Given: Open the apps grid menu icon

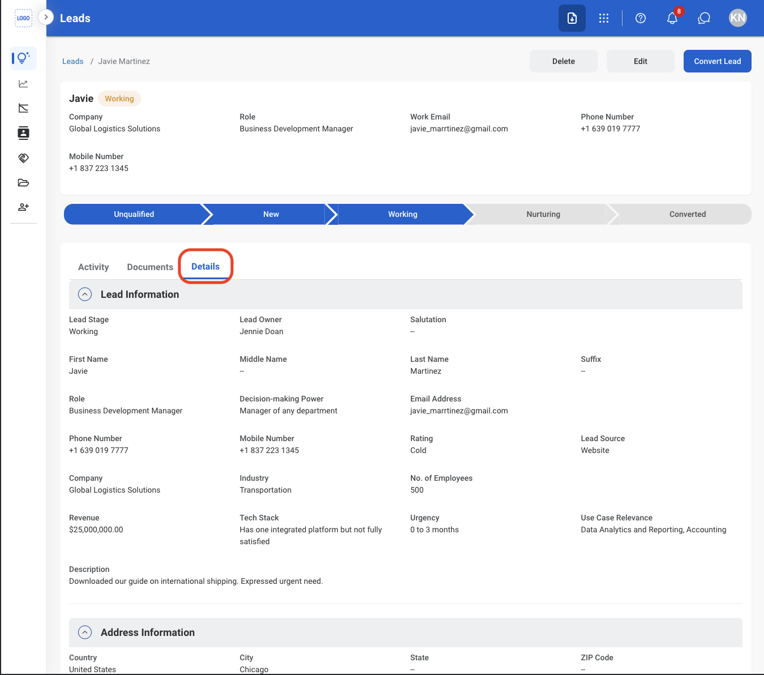Looking at the screenshot, I should pyautogui.click(x=604, y=18).
